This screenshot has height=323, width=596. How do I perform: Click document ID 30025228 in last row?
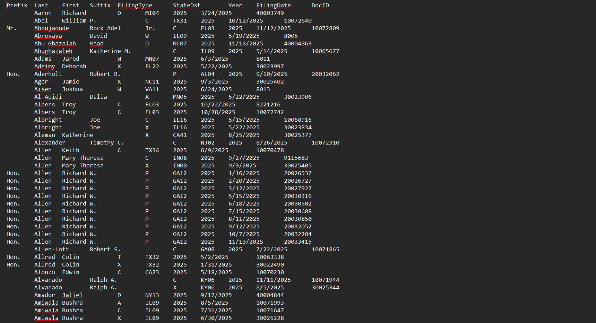pyautogui.click(x=270, y=318)
